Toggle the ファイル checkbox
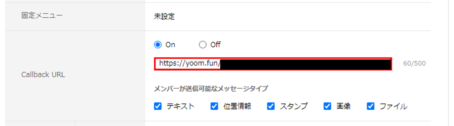Screen dimensions: 454x126 coord(370,106)
